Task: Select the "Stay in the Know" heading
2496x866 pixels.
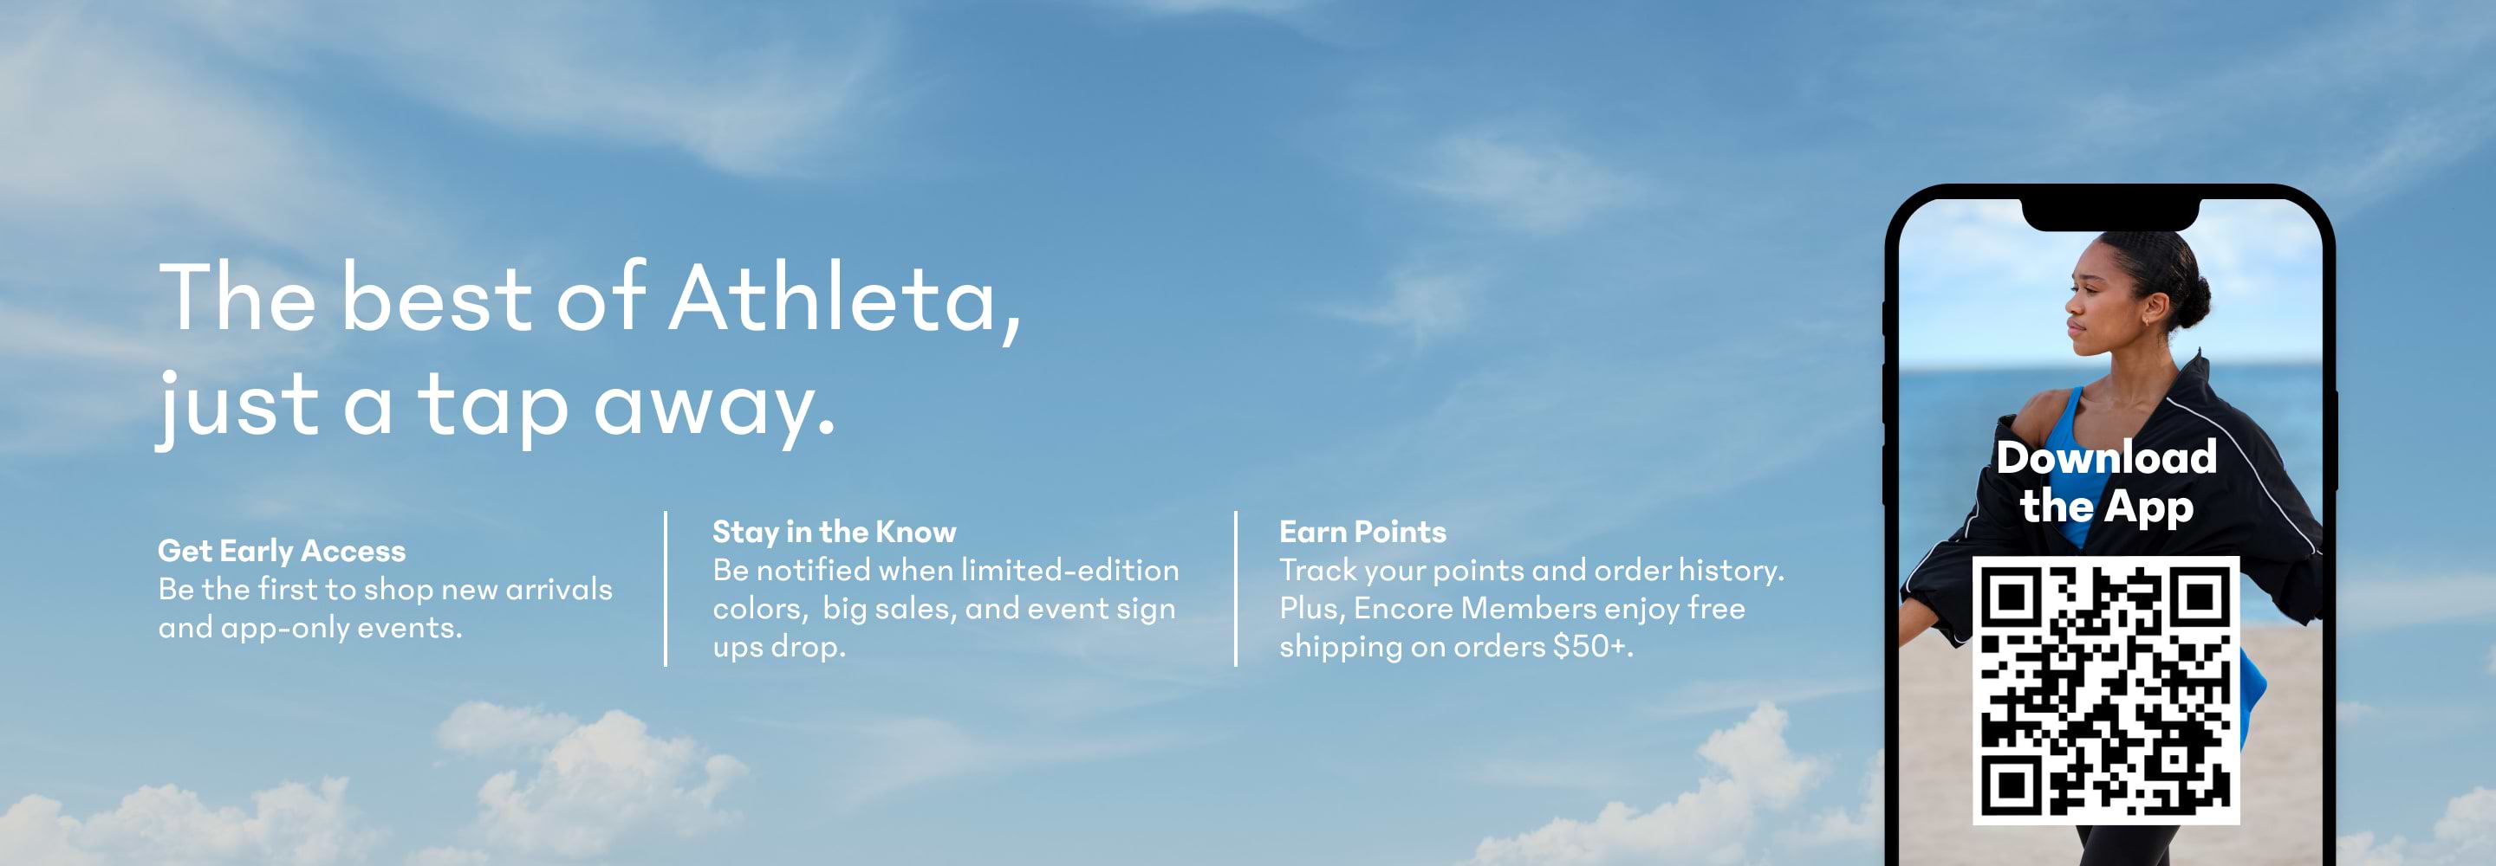Action: pos(835,532)
